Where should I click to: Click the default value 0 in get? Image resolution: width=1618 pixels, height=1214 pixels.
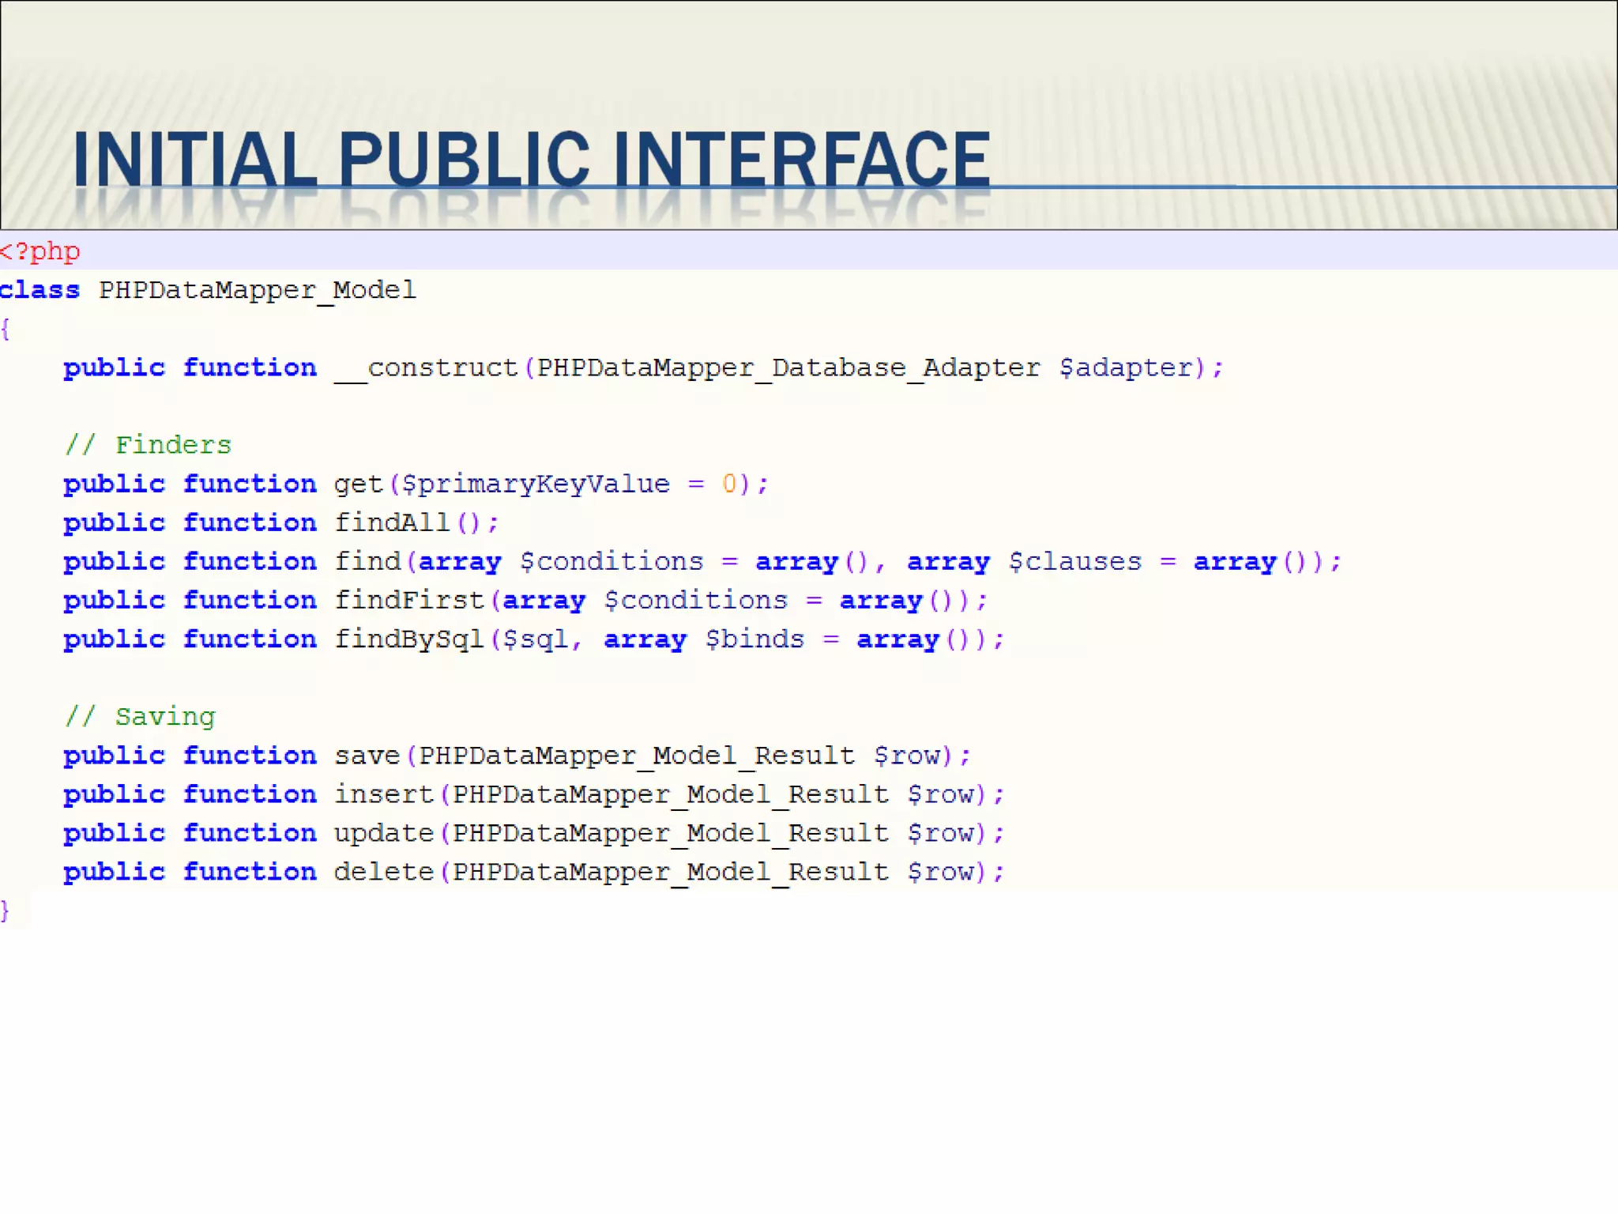coord(729,484)
